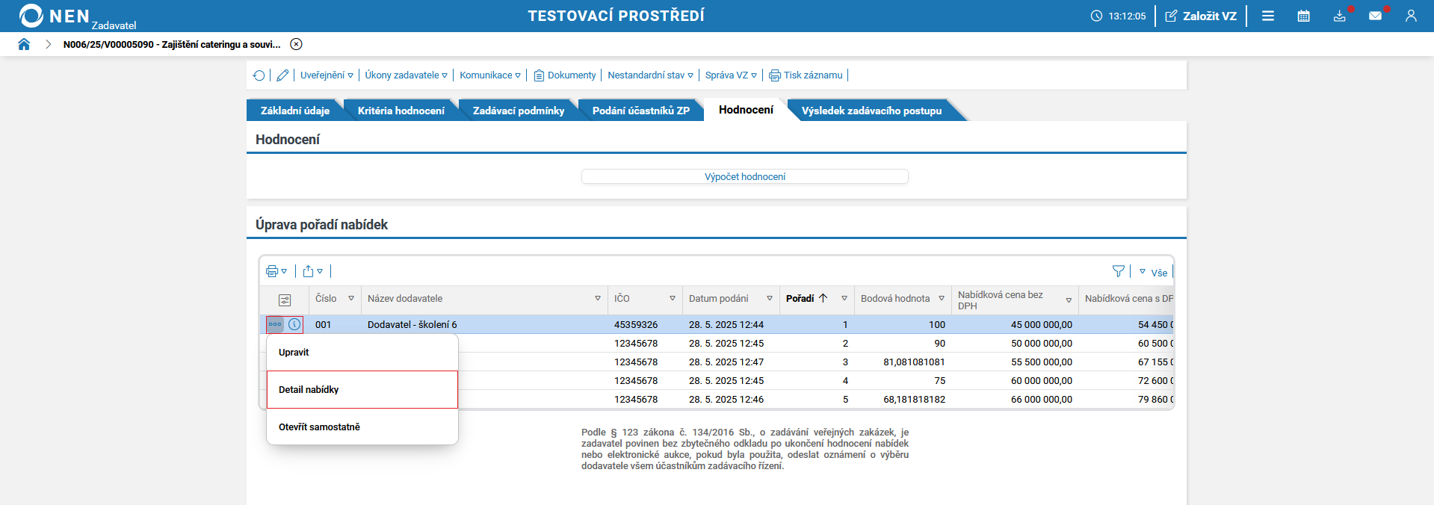Click the NEN logo icon
This screenshot has width=1434, height=505.
click(x=31, y=16)
